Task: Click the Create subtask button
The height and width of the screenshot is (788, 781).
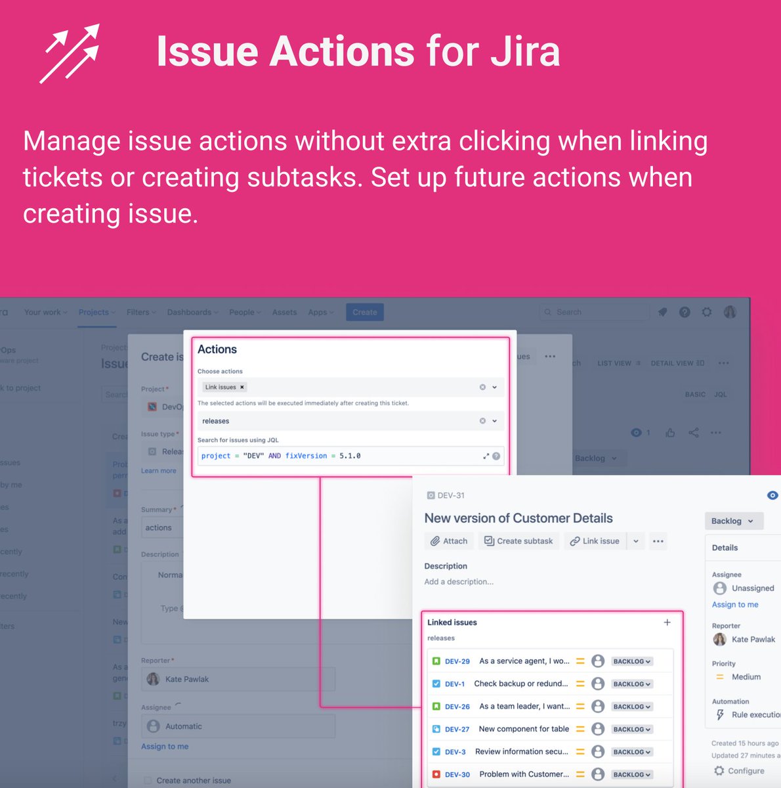Action: click(518, 541)
